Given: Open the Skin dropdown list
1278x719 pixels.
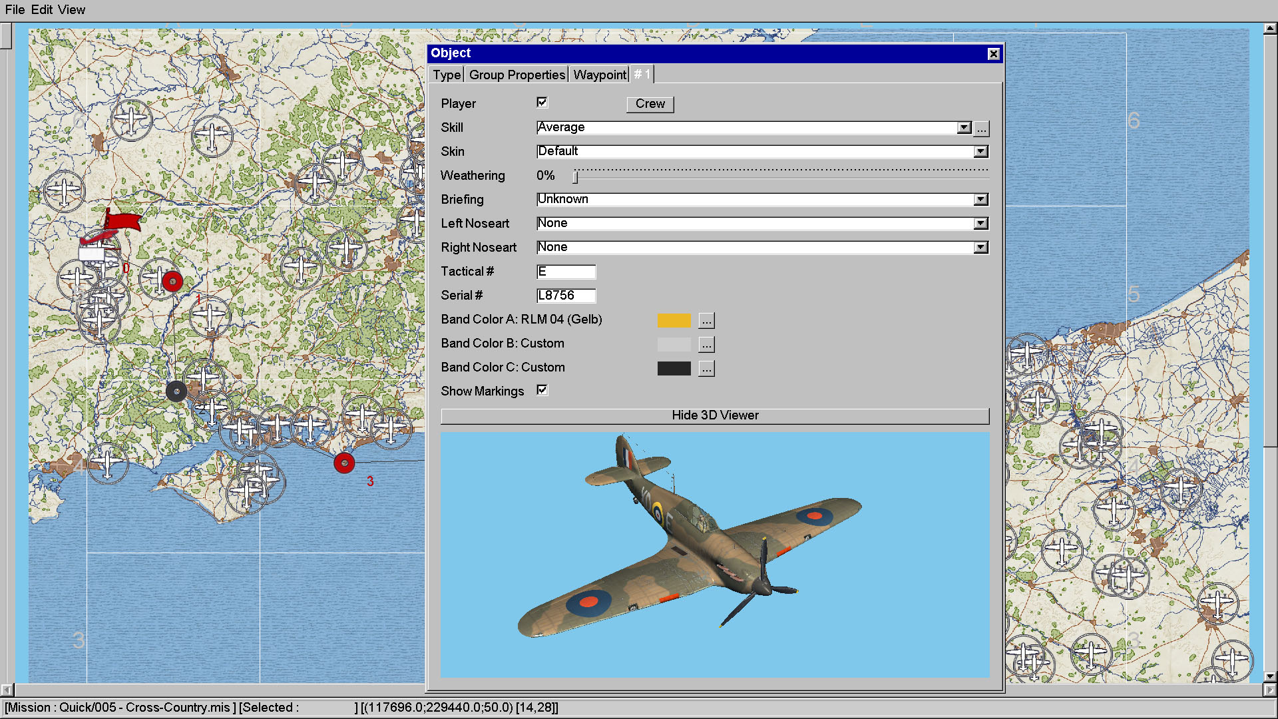Looking at the screenshot, I should pos(980,152).
